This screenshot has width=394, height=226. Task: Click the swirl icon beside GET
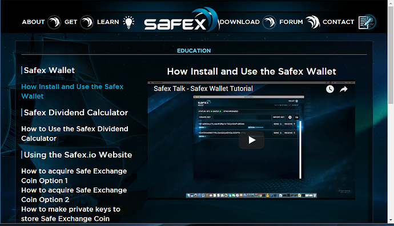pyautogui.click(x=87, y=22)
